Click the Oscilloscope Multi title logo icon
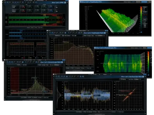Viewport: 154px width, 115px height. (143, 77)
